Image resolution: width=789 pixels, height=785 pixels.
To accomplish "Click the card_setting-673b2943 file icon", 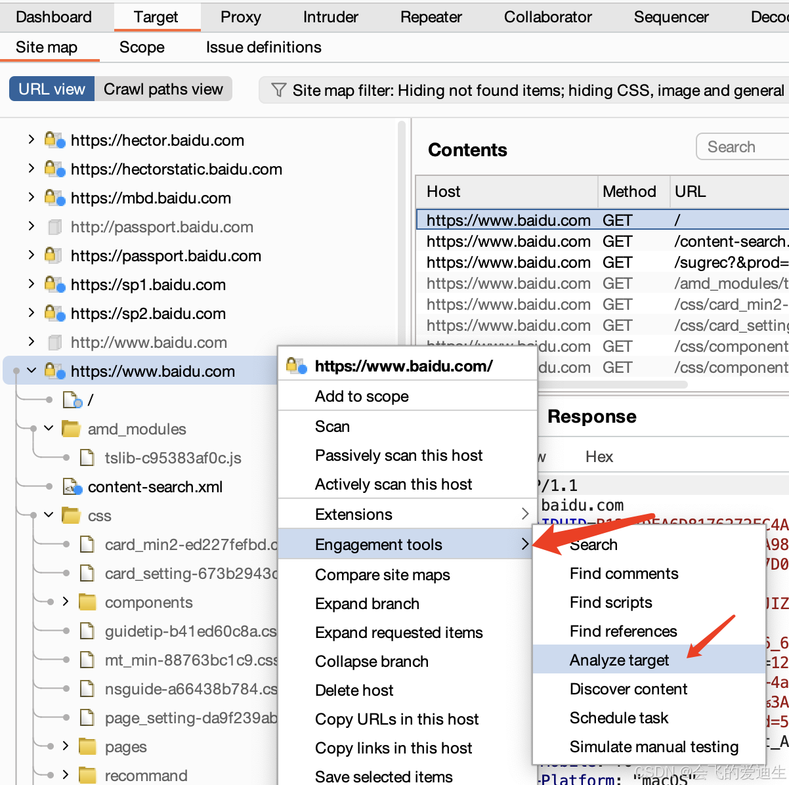I will tap(87, 573).
